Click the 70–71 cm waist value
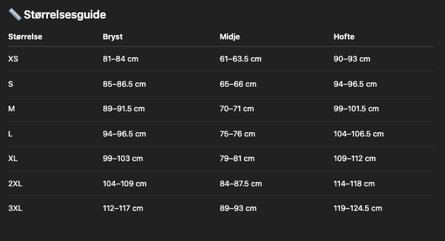Viewport: 445px width, 241px height. click(237, 109)
